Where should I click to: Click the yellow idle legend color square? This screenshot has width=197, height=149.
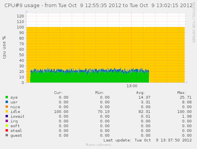(7, 111)
